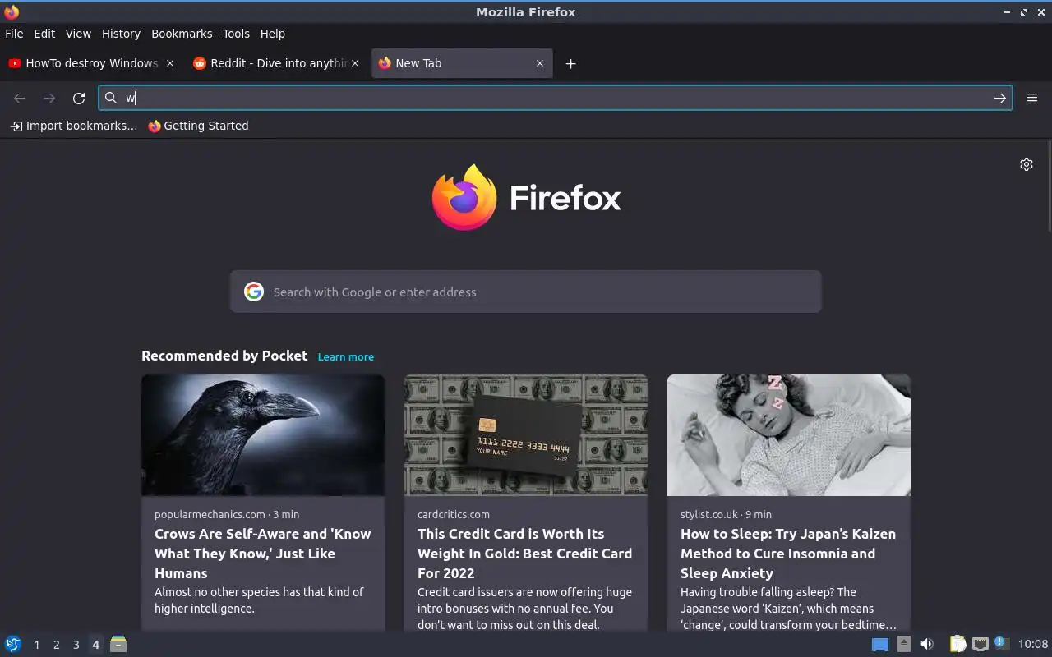Open the File menu
The image size is (1052, 657).
point(14,34)
